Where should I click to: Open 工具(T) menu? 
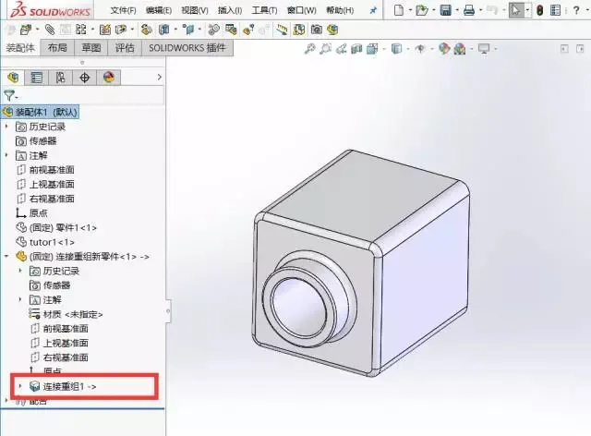pyautogui.click(x=264, y=10)
